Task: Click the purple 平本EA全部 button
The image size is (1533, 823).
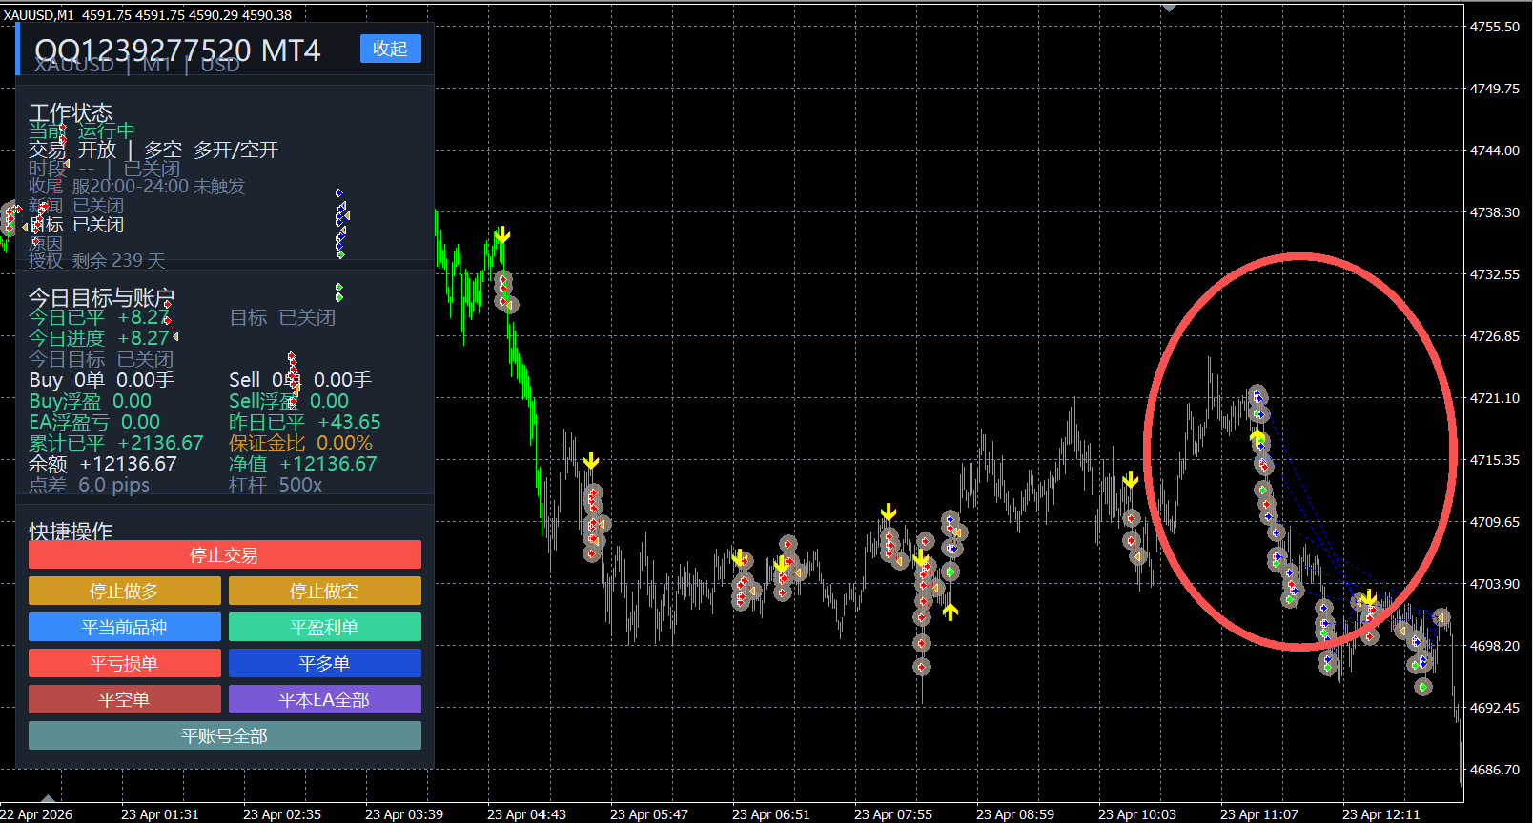Action: [324, 700]
